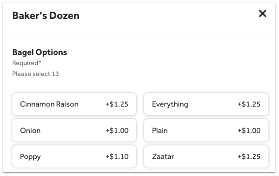Click the +$1.00 price on Plain
The image size is (279, 176).
249,130
